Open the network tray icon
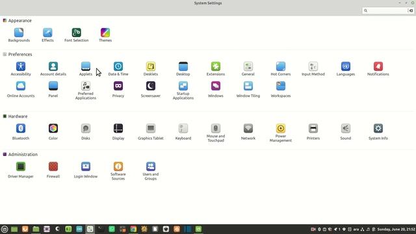416x234 pixels. pyautogui.click(x=362, y=229)
